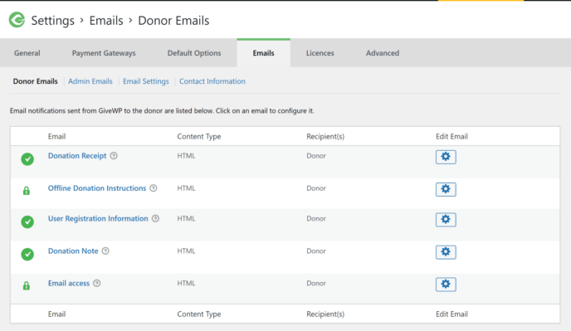Viewport: 571px width, 331px height.
Task: Open the User Registration Information email link
Action: pos(98,218)
